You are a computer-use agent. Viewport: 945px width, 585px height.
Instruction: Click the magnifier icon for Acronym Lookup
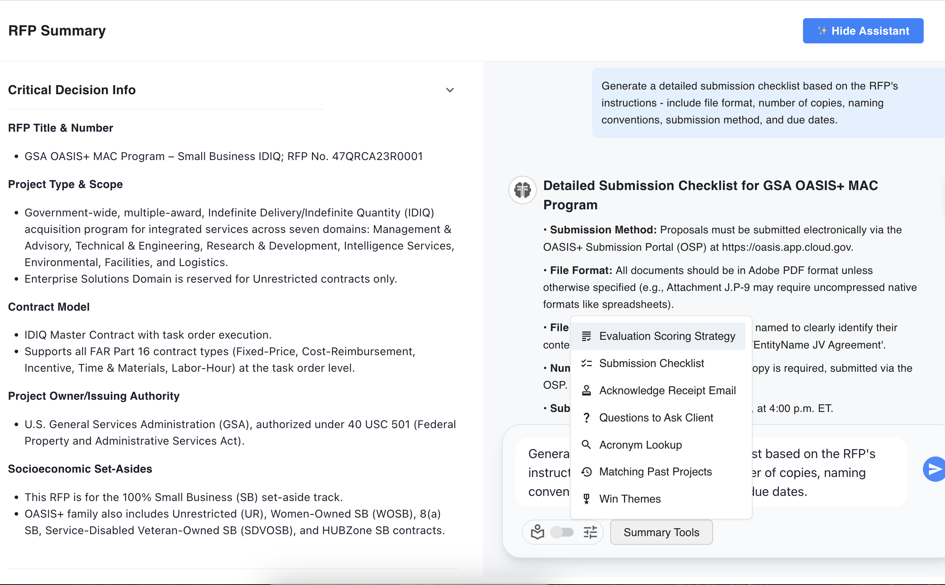[x=586, y=445]
